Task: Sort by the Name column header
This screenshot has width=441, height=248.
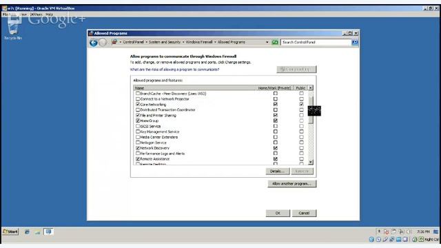Action: pyautogui.click(x=194, y=88)
